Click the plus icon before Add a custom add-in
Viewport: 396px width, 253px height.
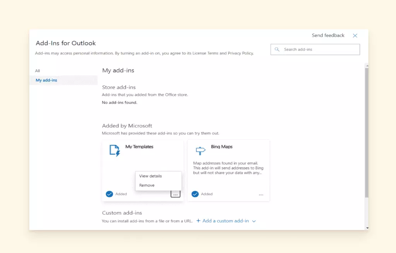(x=198, y=221)
